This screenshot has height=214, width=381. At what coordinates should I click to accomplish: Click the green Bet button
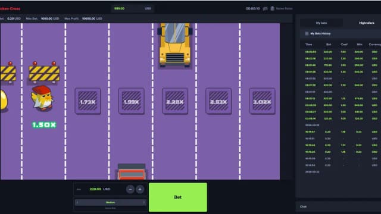[178, 197]
